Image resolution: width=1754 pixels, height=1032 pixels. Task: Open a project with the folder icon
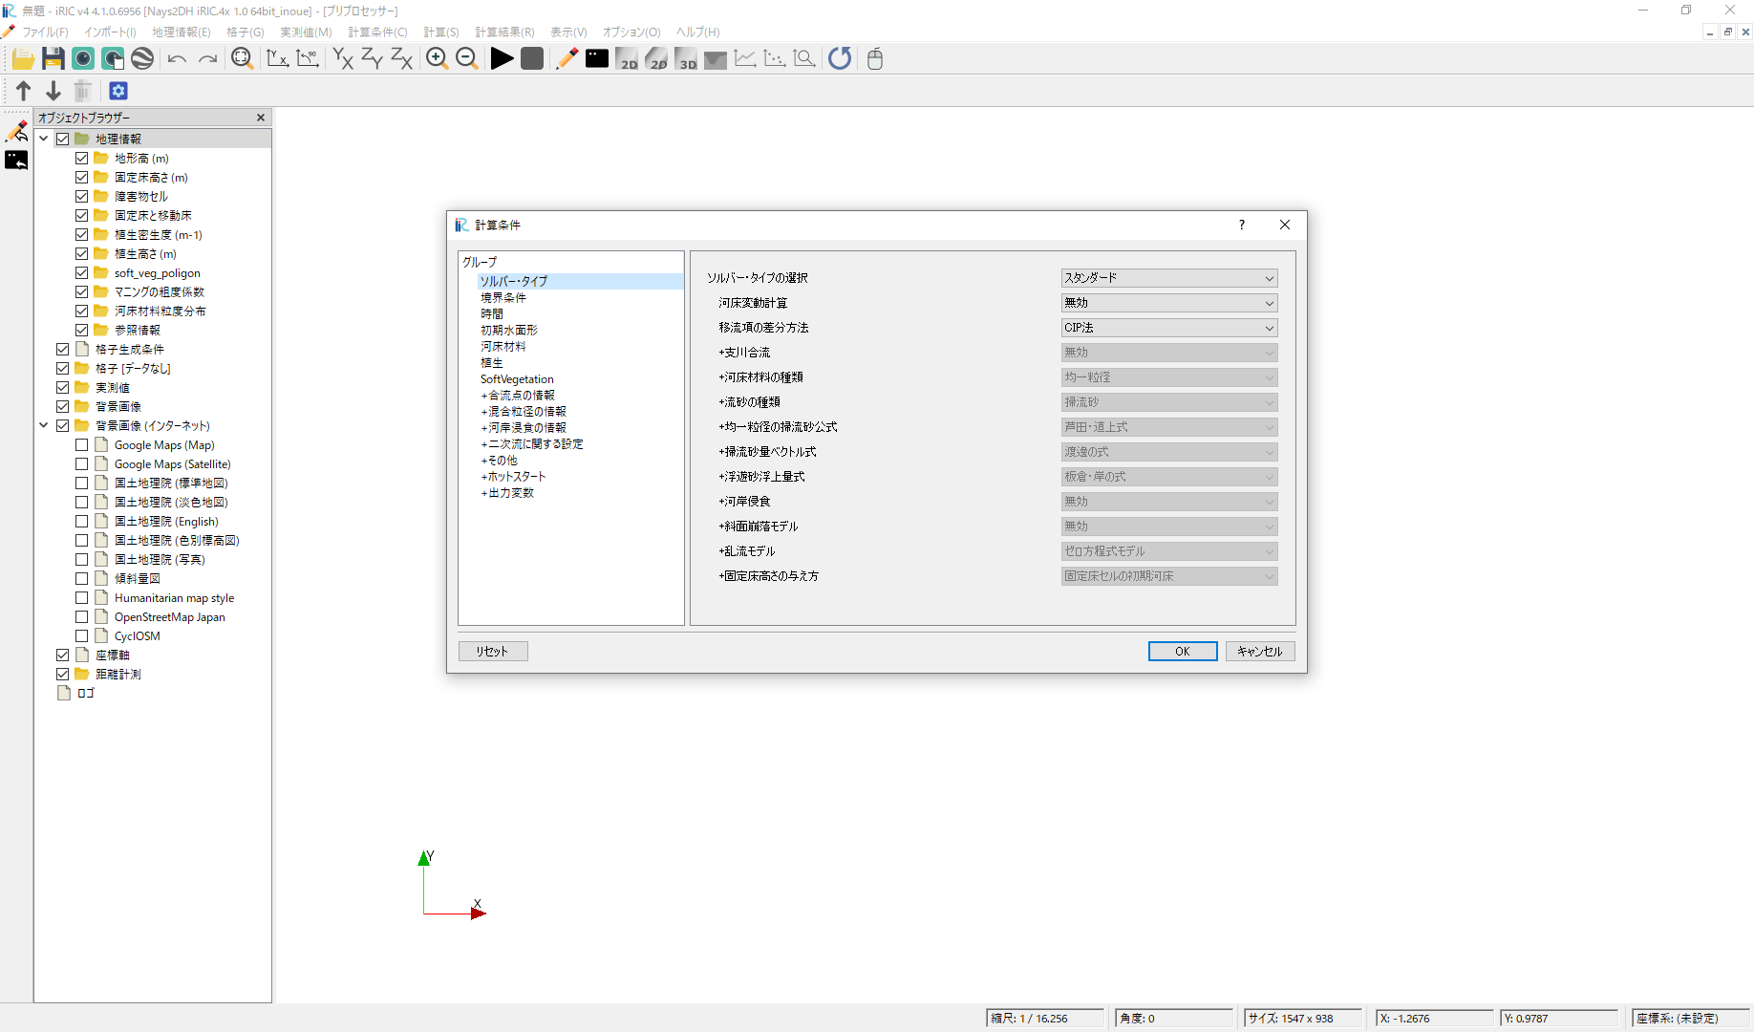click(x=23, y=59)
